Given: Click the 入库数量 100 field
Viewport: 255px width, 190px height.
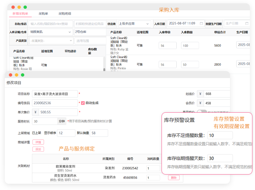Looking at the screenshot, I should pyautogui.click(x=190, y=46).
